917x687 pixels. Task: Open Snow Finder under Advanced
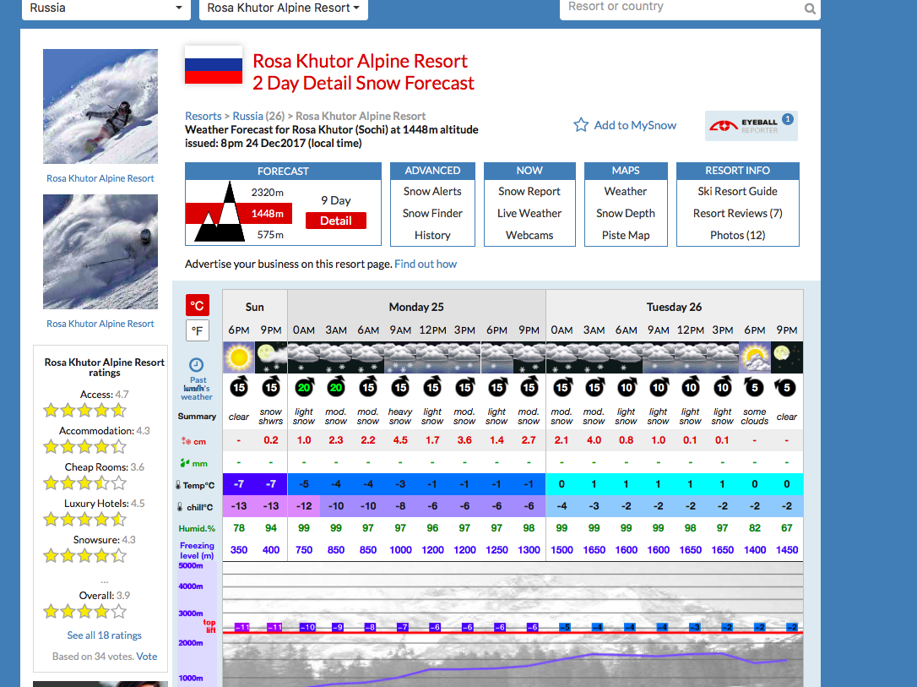click(x=432, y=214)
